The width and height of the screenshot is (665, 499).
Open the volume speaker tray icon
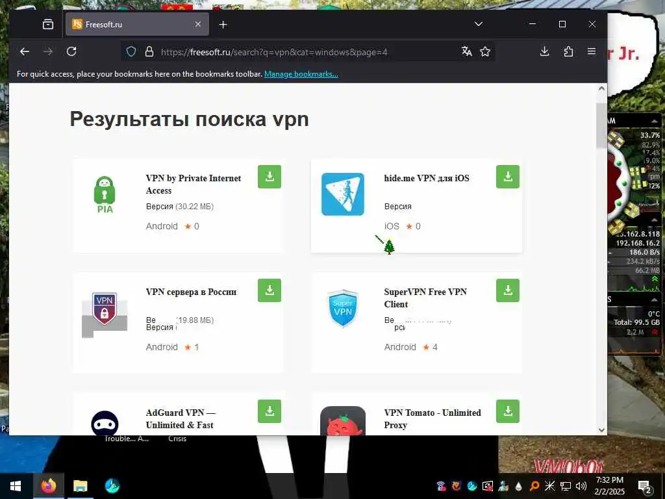pyautogui.click(x=581, y=486)
